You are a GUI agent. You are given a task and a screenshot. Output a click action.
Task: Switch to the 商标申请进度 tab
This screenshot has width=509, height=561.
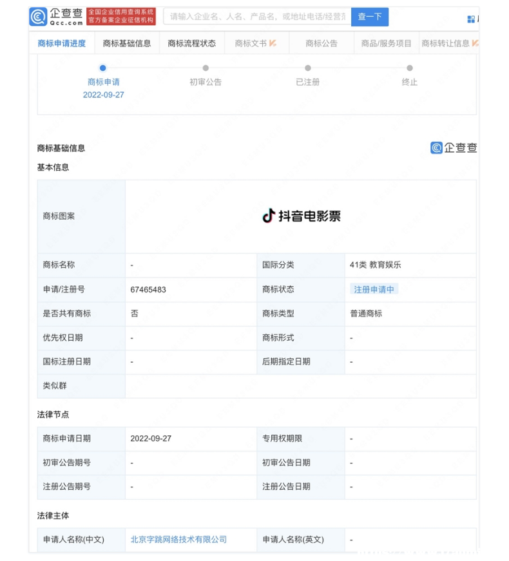(62, 43)
